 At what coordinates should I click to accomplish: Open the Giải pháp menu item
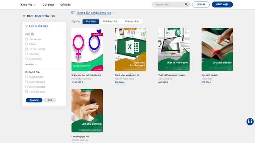pyautogui.click(x=48, y=5)
